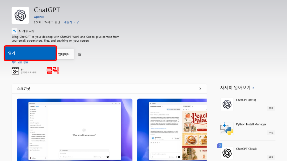Click the ChatGPT (Beta) app icon
Screen dimensions: 287x161
pos(227,104)
